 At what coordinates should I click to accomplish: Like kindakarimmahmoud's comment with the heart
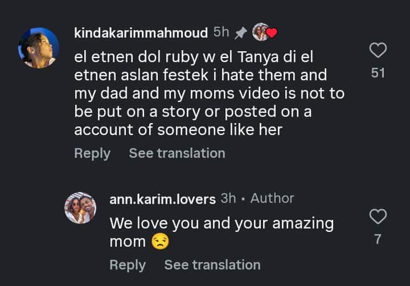tap(378, 51)
